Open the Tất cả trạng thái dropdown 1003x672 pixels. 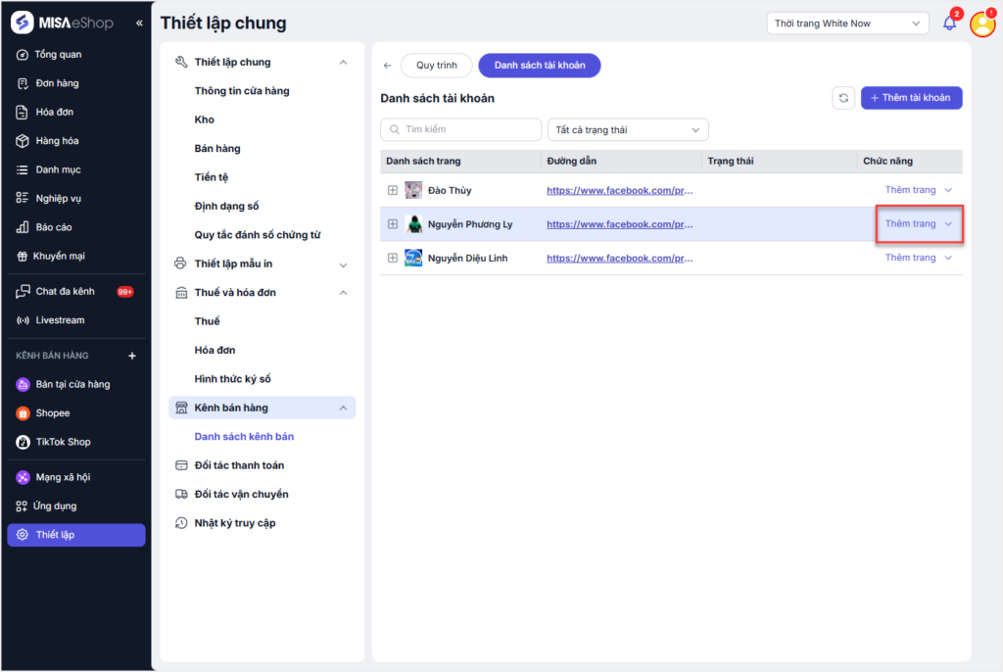[x=627, y=129]
